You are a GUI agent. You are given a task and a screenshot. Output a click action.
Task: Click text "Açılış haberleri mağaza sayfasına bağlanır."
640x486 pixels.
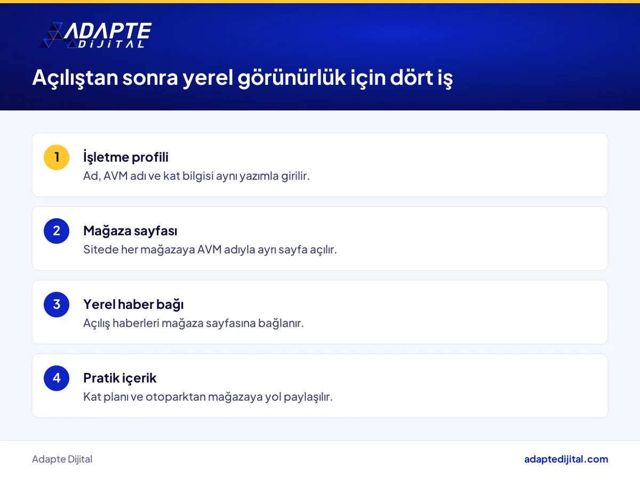(x=194, y=323)
